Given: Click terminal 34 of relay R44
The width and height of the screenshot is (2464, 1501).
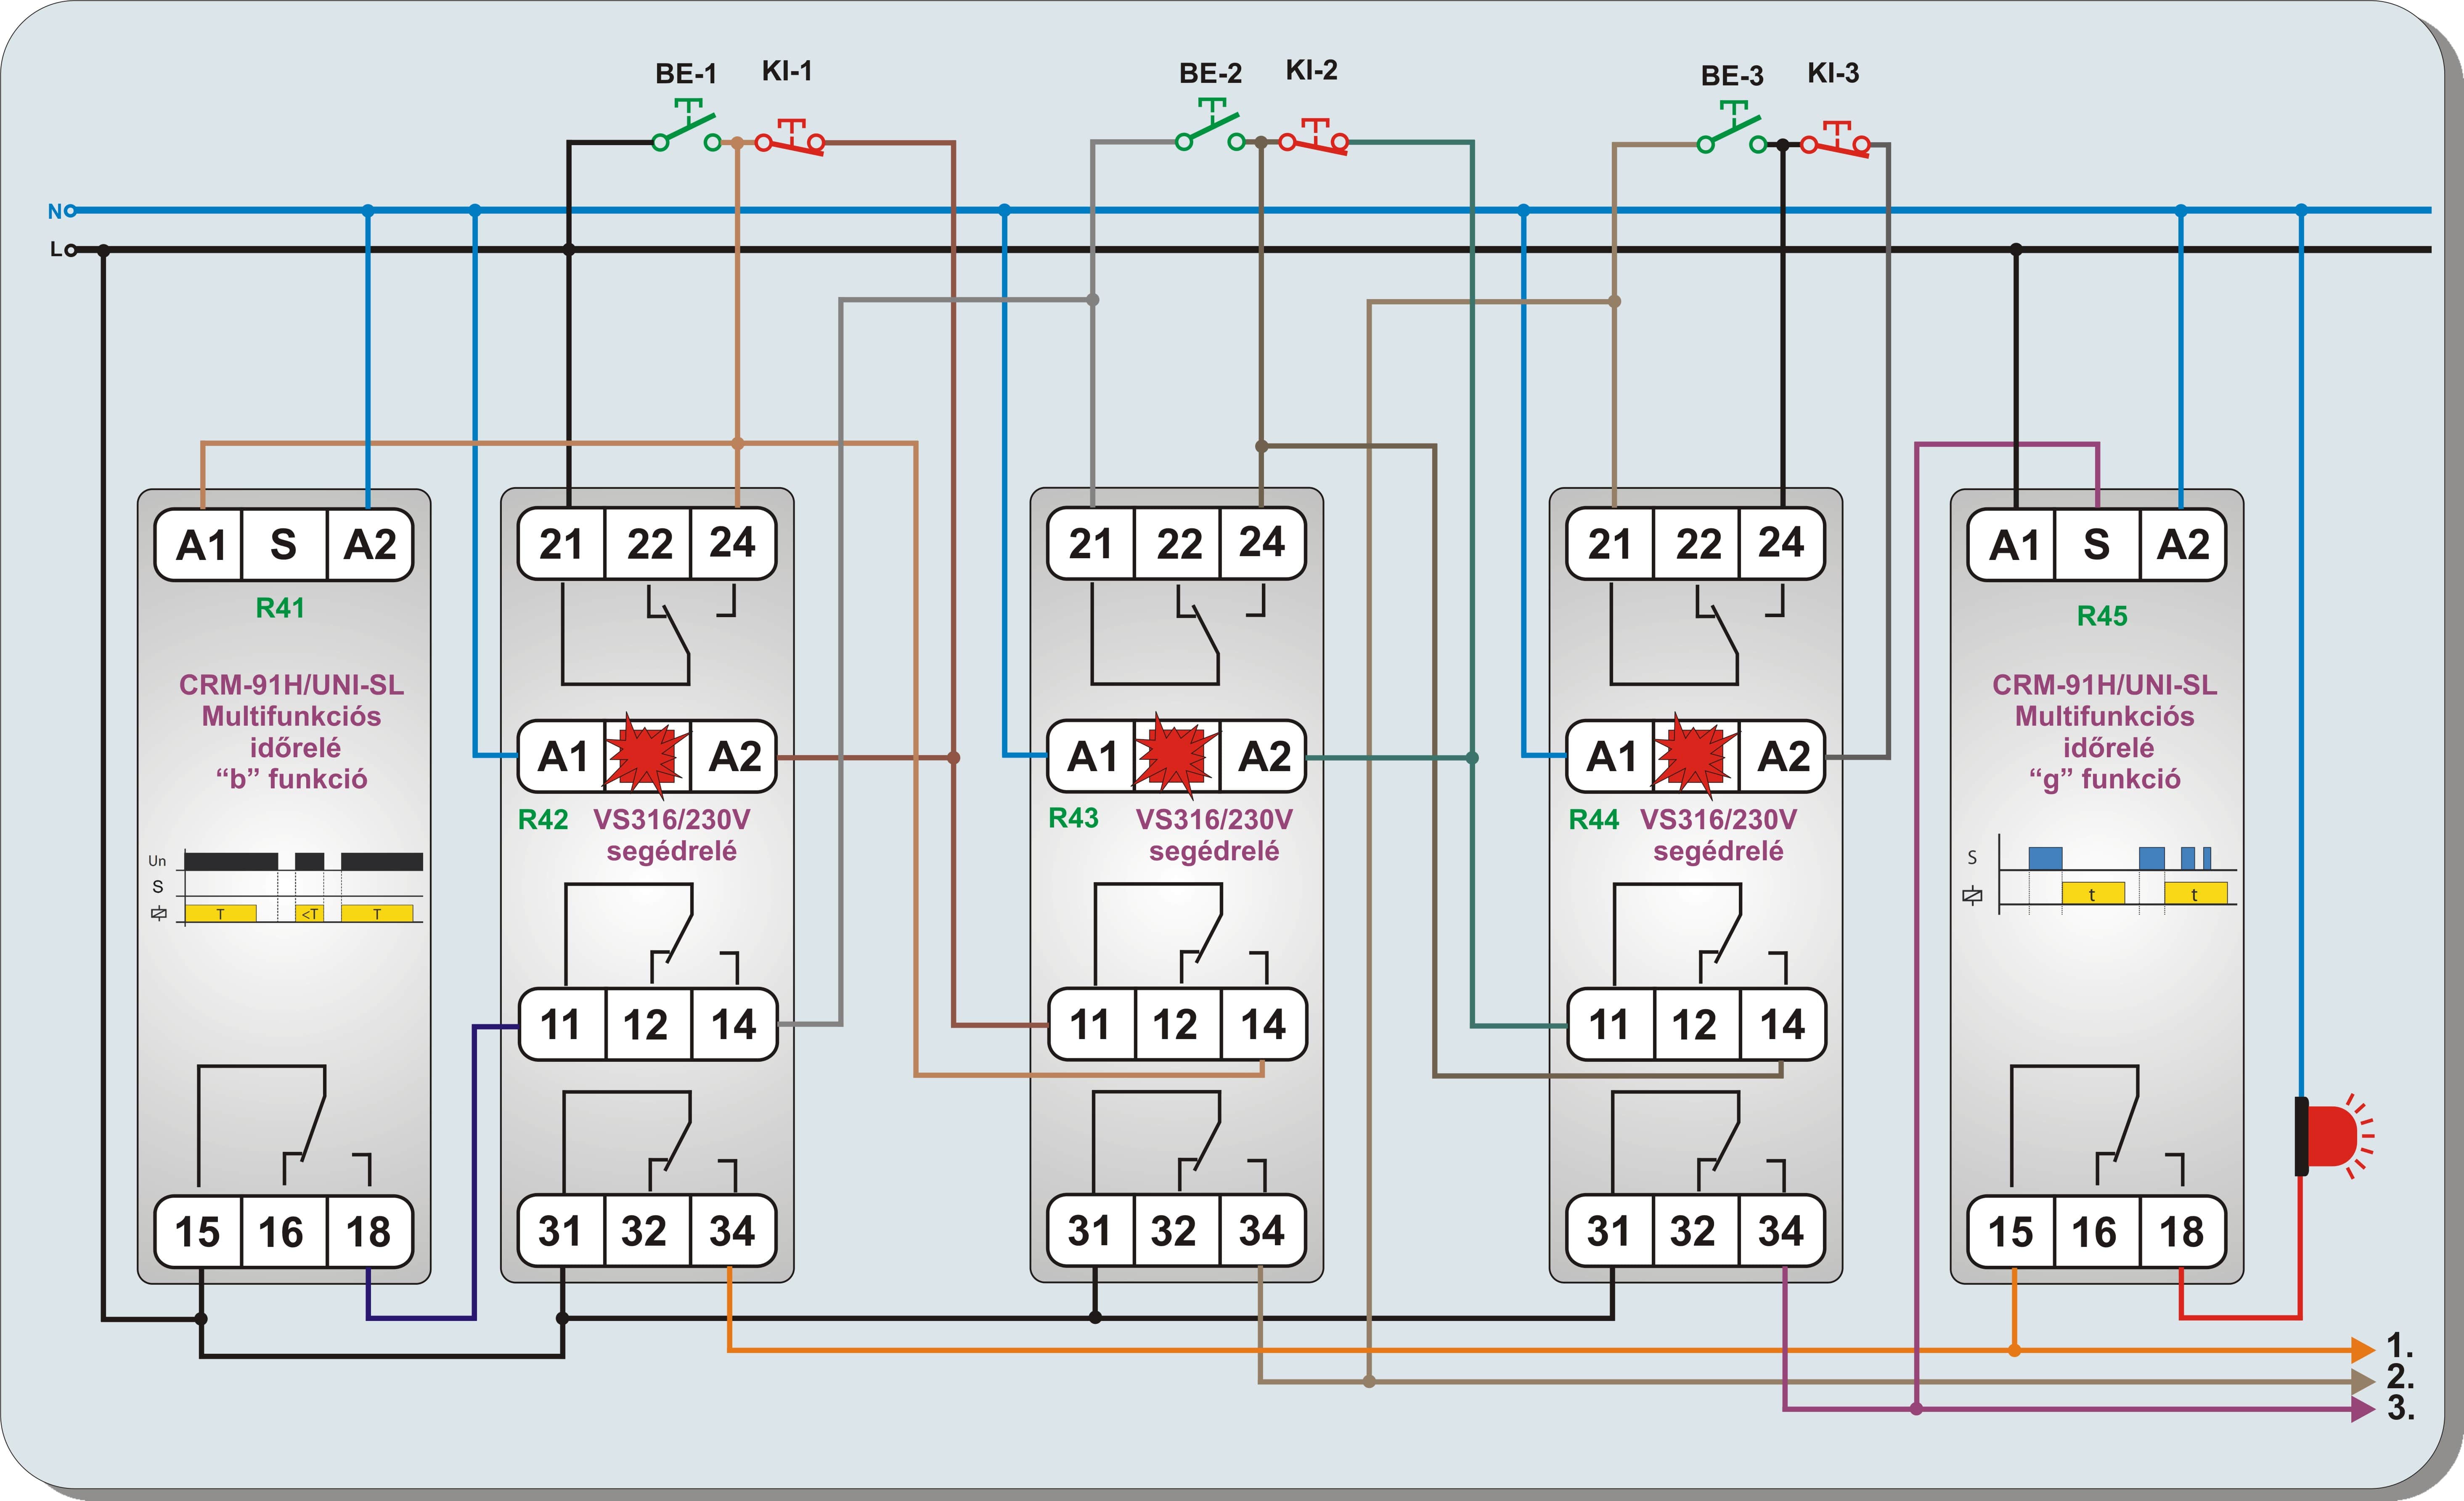Looking at the screenshot, I should coord(1782,1231).
